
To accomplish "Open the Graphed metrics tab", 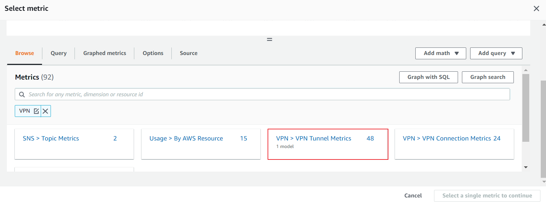I will tap(104, 53).
